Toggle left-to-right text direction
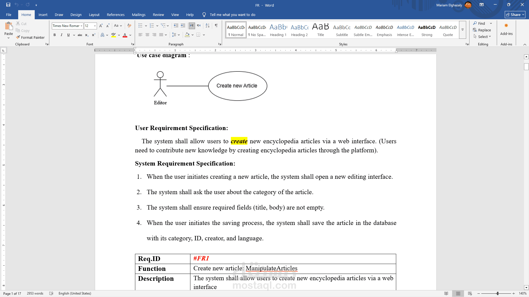 point(192,26)
